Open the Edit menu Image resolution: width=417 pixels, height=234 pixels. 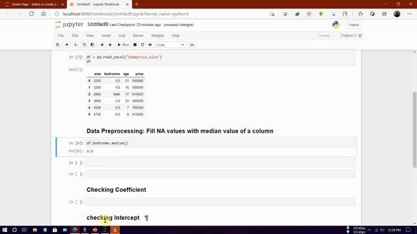(75, 36)
